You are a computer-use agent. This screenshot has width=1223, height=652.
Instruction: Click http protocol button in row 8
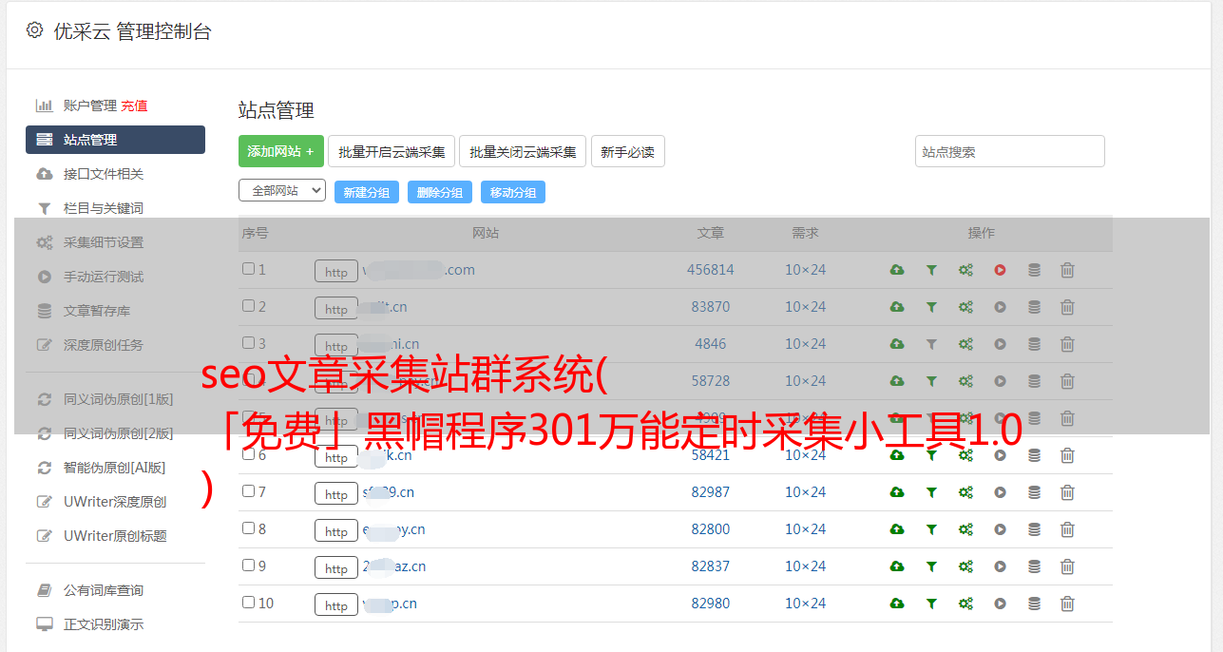tap(336, 531)
